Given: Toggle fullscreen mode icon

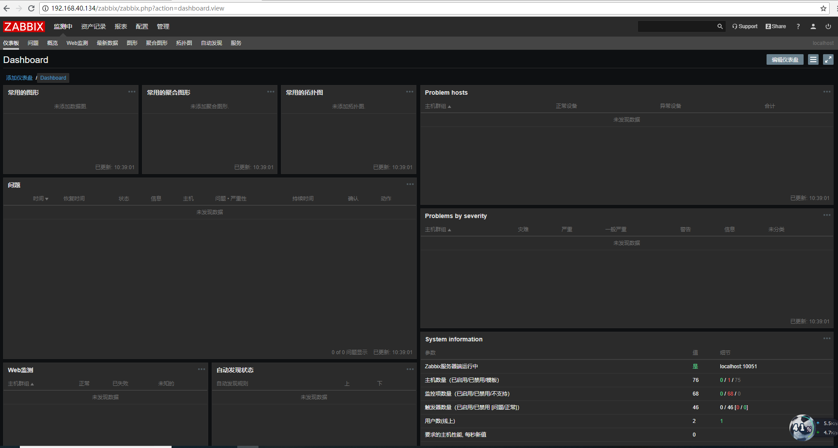Looking at the screenshot, I should point(828,59).
